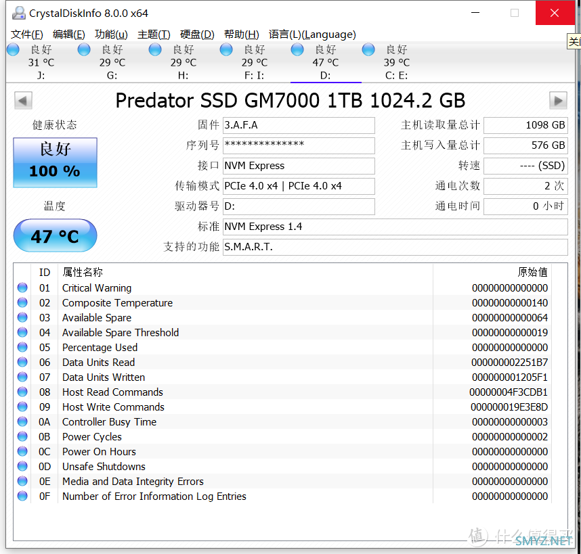Open the 编辑(E) menu
Image resolution: width=581 pixels, height=554 pixels.
[69, 34]
